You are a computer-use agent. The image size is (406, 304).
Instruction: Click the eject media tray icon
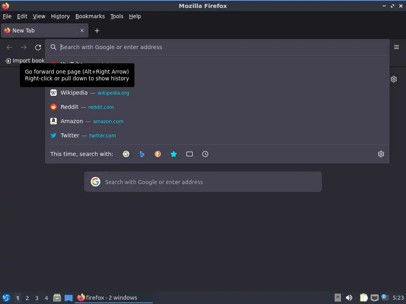338,298
